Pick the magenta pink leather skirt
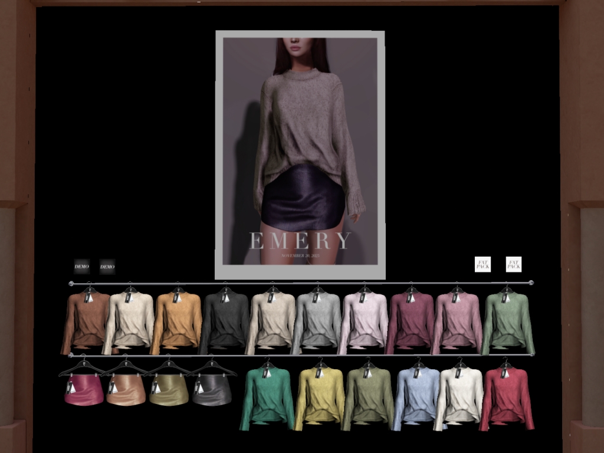 [84, 390]
